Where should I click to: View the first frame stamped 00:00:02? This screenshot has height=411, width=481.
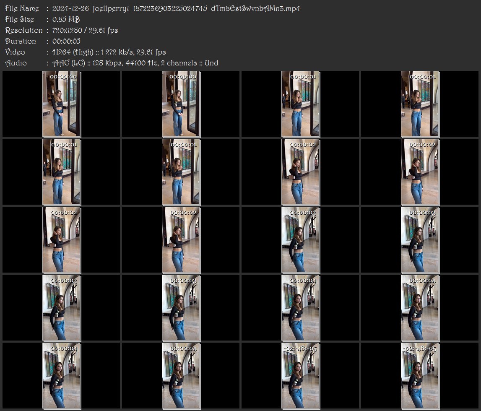(x=301, y=172)
